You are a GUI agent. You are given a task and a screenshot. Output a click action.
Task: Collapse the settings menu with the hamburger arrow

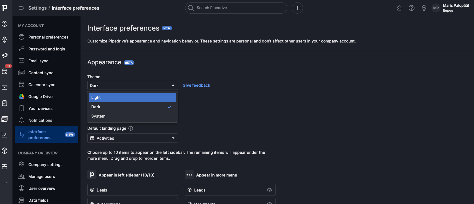click(22, 8)
